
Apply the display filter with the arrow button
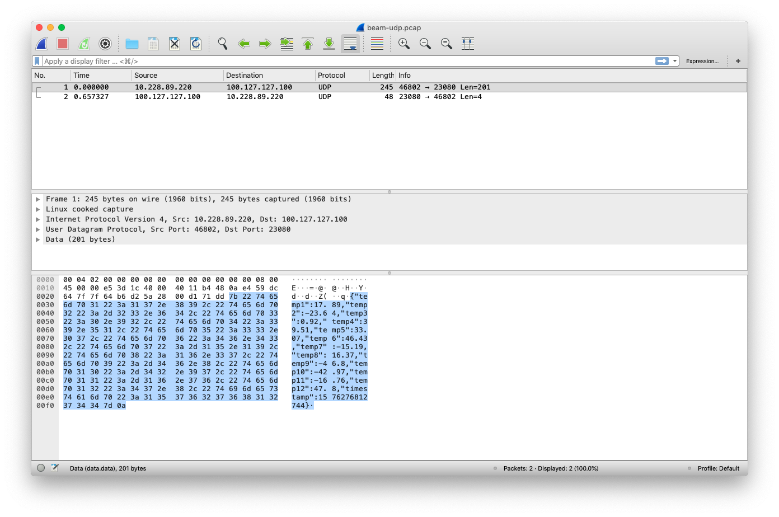pyautogui.click(x=662, y=61)
